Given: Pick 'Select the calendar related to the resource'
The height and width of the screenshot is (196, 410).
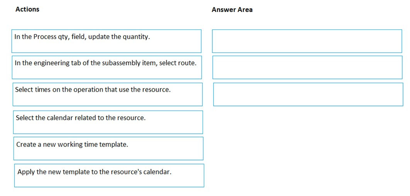Looking at the screenshot, I should (108, 122).
